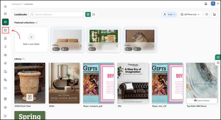
Task: Click the floating grid icon on right edge
Action: (x=218, y=63)
